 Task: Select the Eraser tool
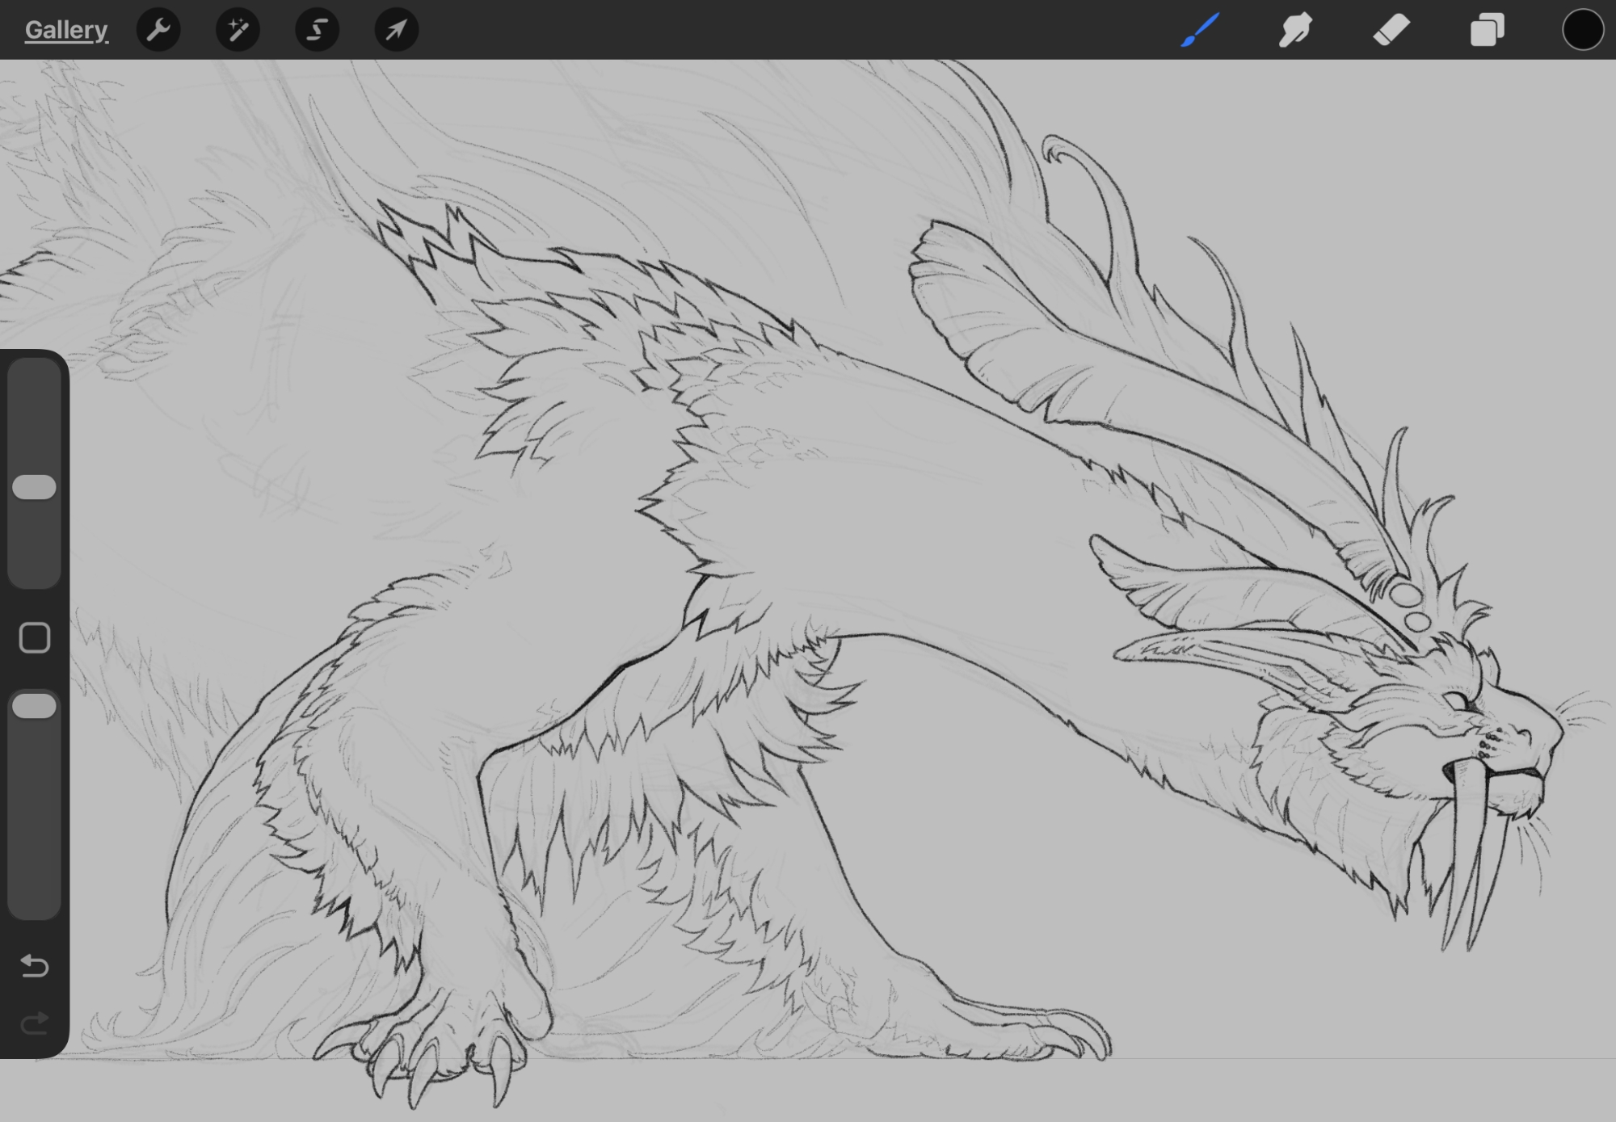(x=1391, y=30)
